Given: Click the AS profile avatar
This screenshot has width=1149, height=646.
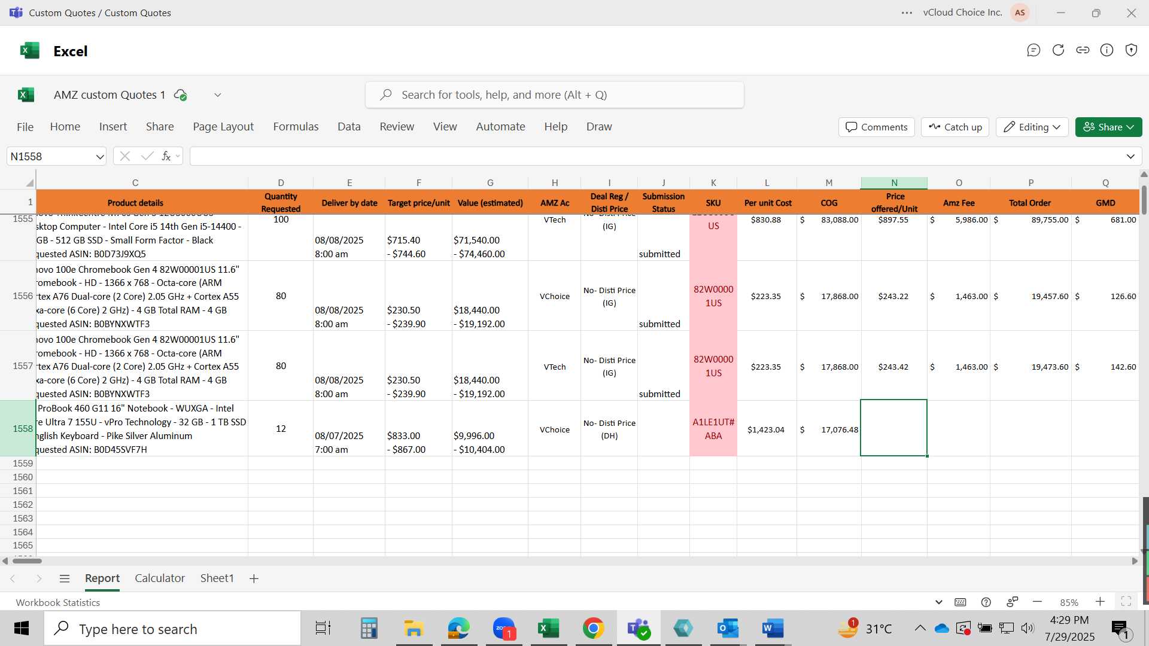Looking at the screenshot, I should coord(1020,13).
